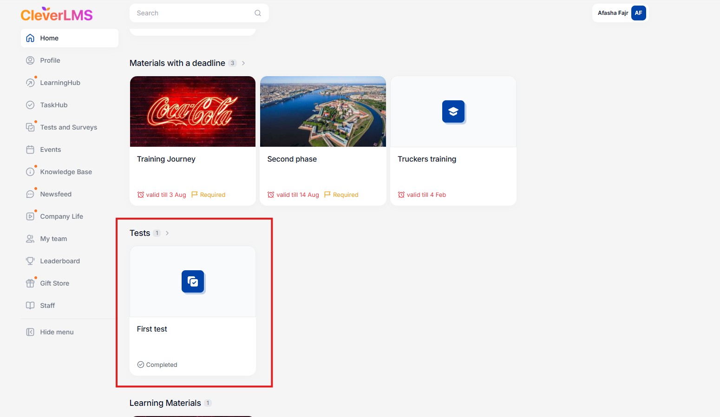Open TaskHub from the sidebar
Viewport: 720px width, 417px height.
coord(70,105)
